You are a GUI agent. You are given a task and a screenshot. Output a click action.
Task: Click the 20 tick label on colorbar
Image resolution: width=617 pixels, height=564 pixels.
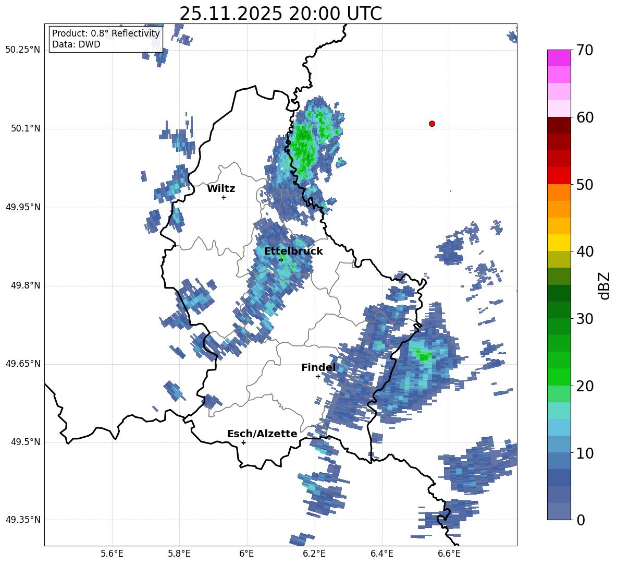point(585,386)
